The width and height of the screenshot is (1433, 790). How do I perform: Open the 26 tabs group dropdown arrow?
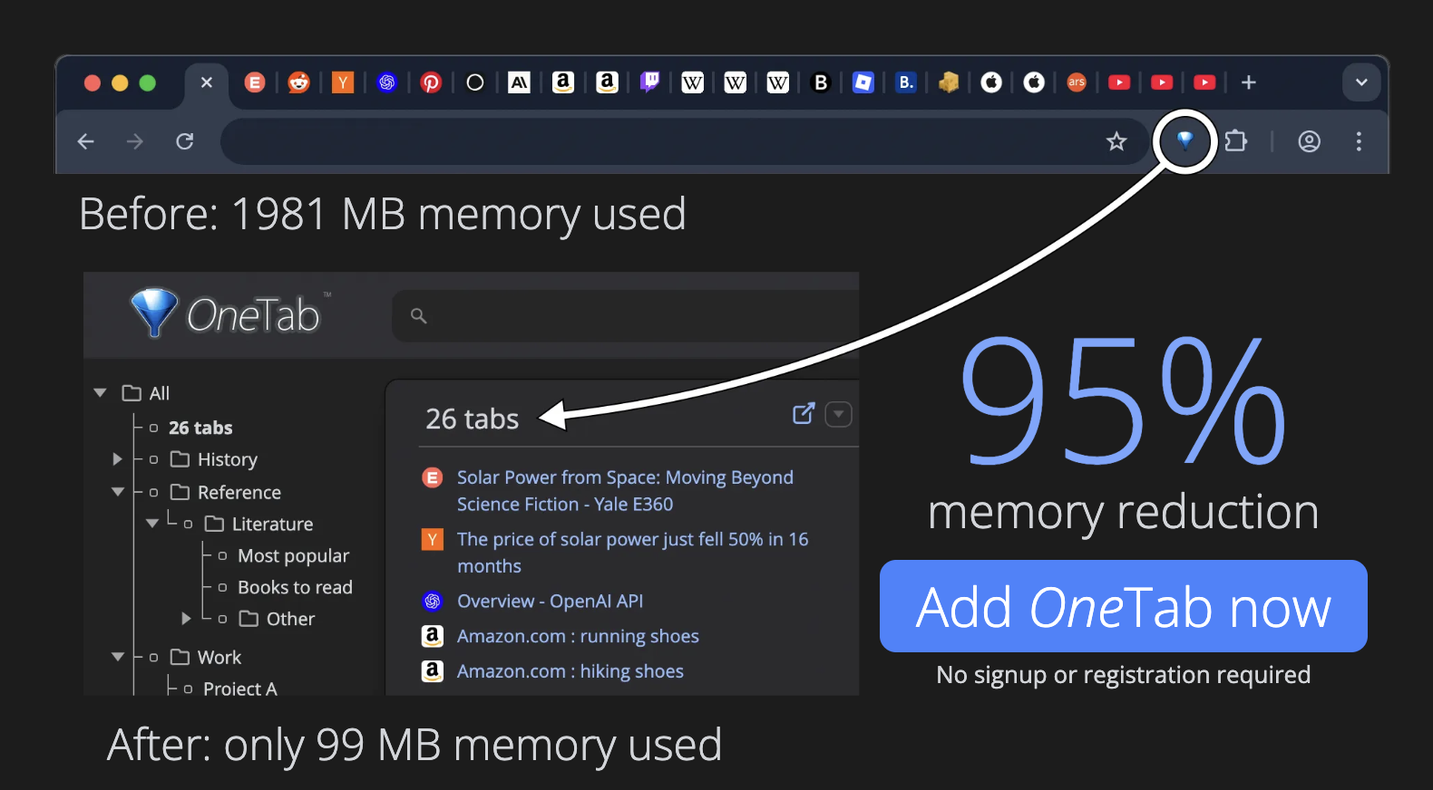coord(838,414)
